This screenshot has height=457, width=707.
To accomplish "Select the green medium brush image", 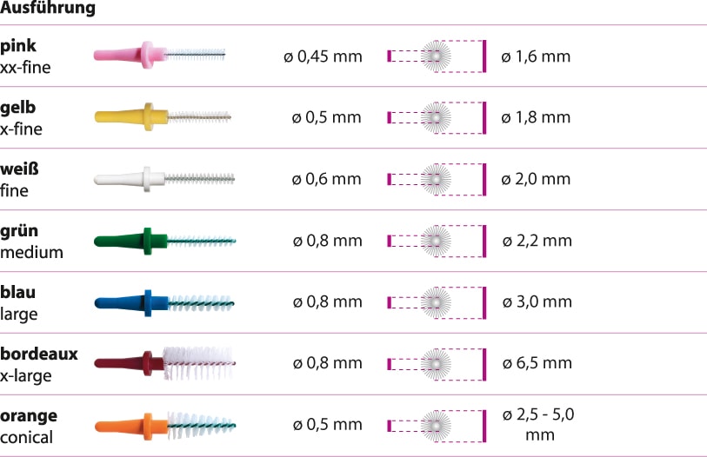I will pos(165,242).
